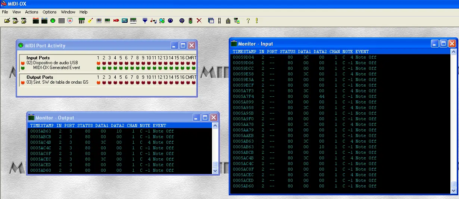Select row 0005ACEC in Monitor - Output
The height and width of the screenshot is (199, 459).
(x=120, y=159)
